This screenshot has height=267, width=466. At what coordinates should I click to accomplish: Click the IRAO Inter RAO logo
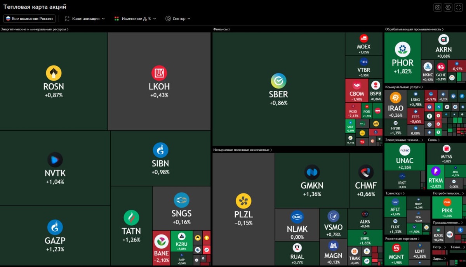coord(395,98)
